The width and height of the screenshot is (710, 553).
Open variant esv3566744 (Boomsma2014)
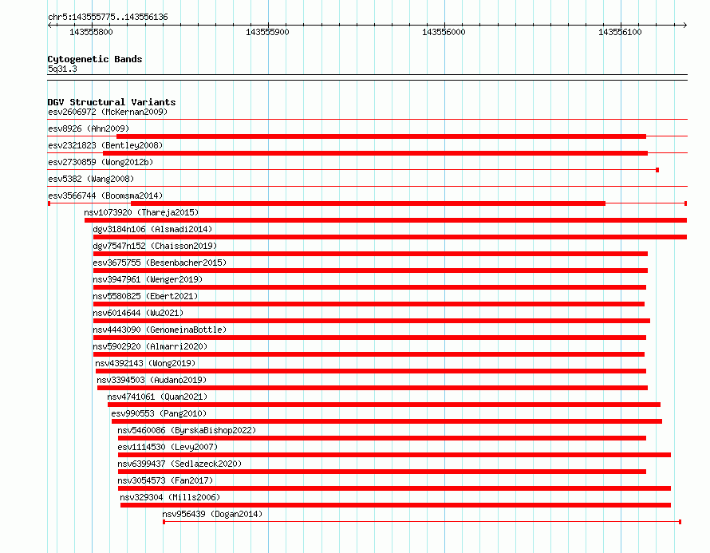[x=105, y=196]
